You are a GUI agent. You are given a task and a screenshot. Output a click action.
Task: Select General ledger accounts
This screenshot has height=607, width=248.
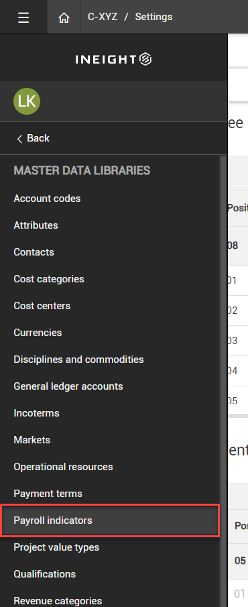pos(68,386)
